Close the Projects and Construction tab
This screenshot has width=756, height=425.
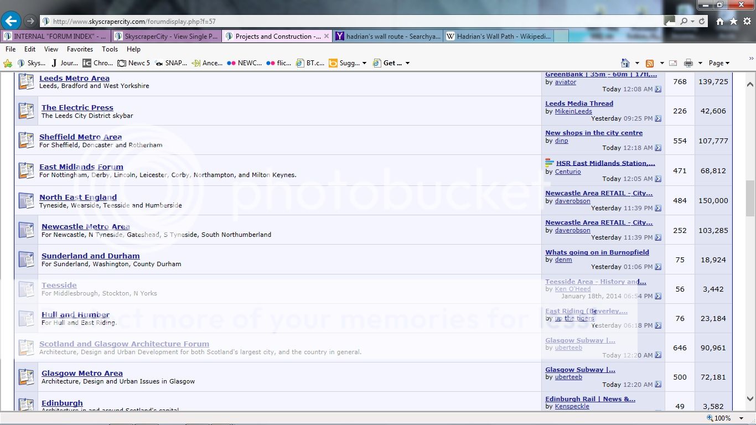click(326, 37)
